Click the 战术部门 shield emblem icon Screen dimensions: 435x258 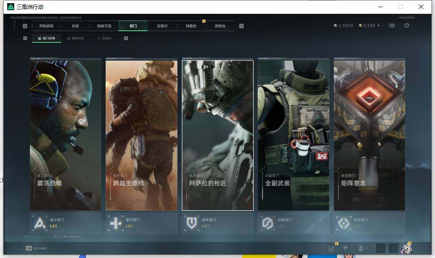coord(191,223)
